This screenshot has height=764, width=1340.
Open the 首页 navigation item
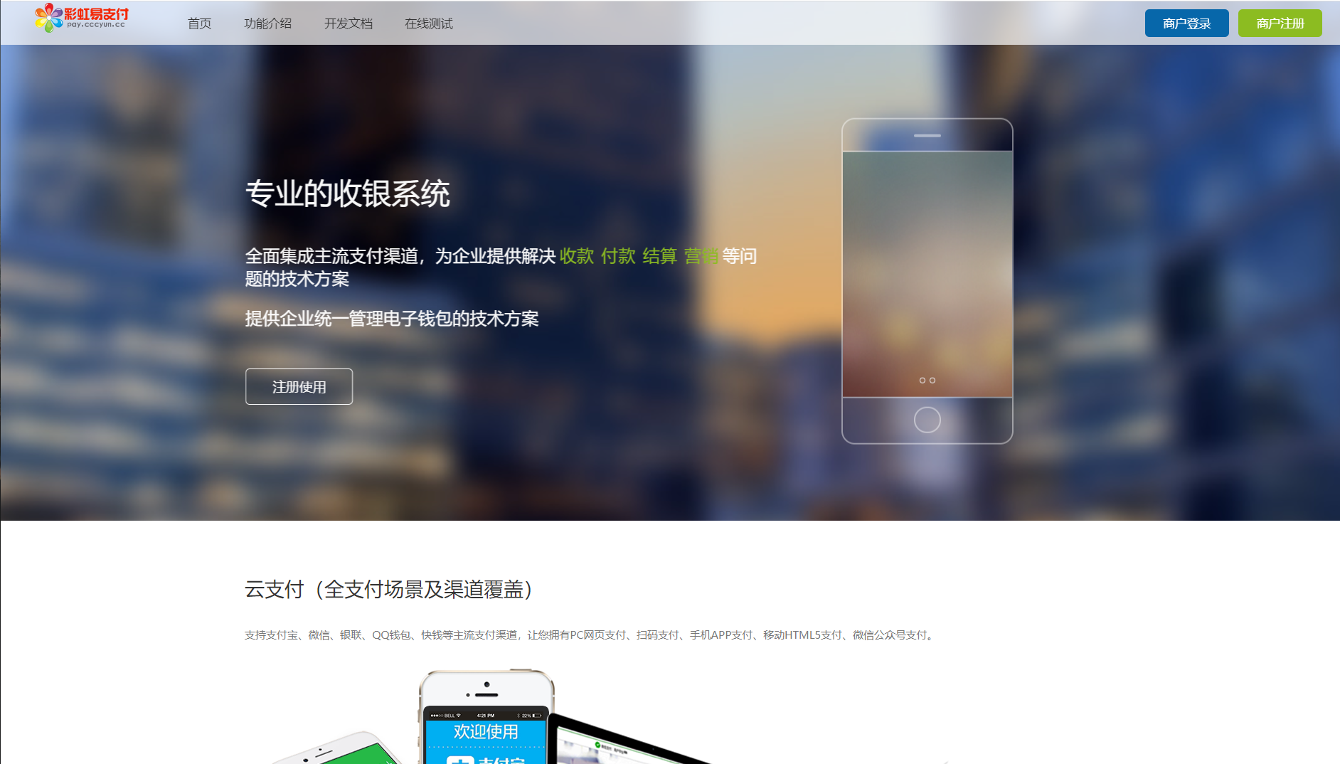pos(199,23)
